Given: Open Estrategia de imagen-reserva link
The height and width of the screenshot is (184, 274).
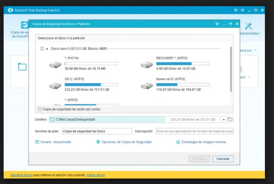Looking at the screenshot, I should (204, 142).
